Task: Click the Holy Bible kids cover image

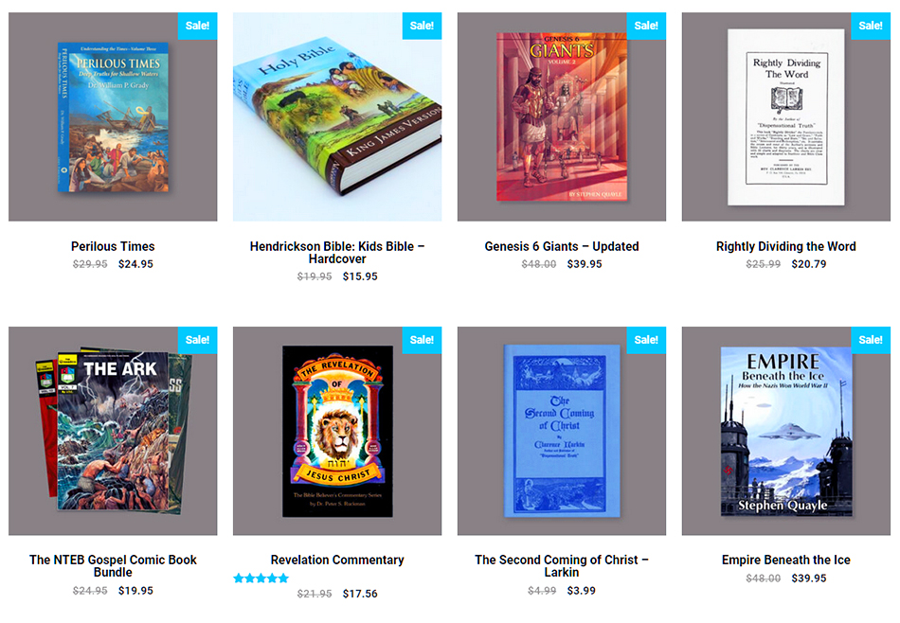Action: coord(337,117)
